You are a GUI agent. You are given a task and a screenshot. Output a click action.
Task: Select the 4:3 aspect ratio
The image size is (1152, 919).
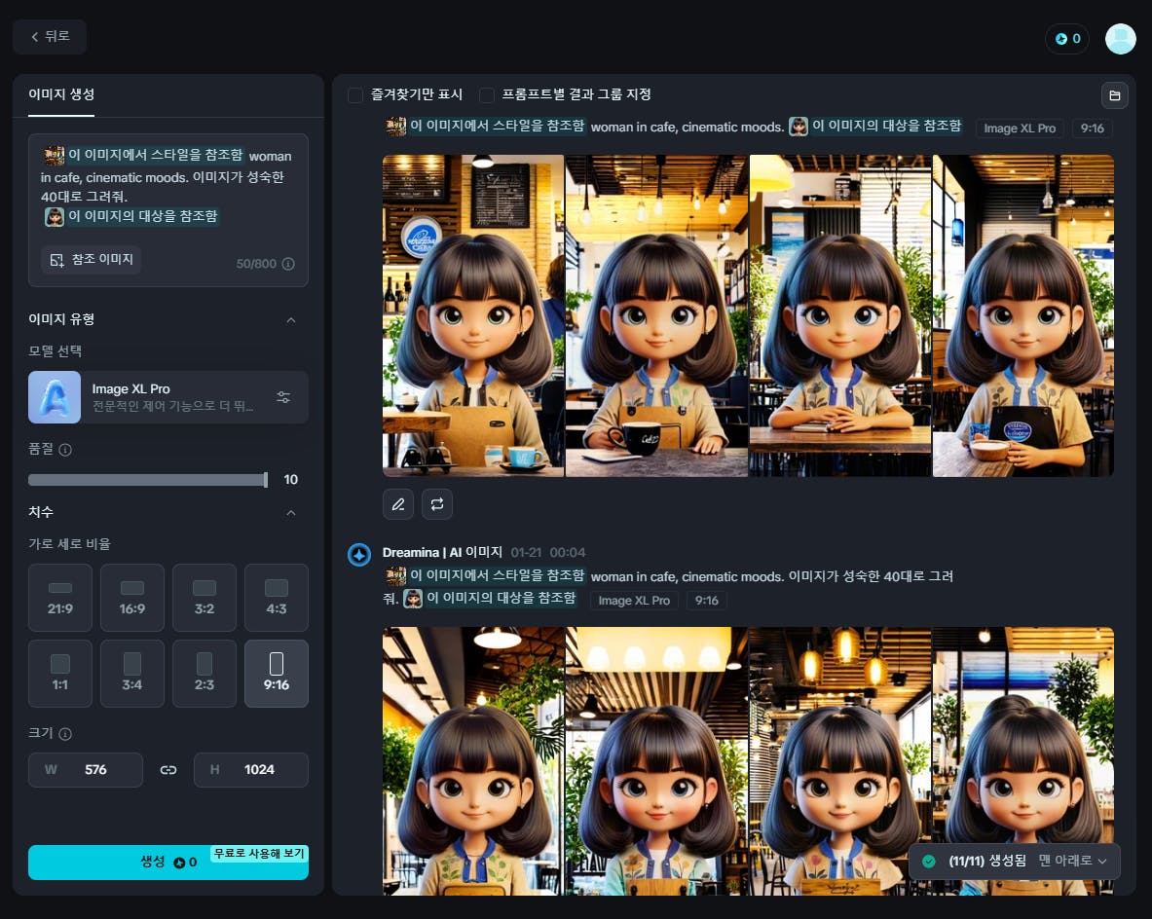click(x=277, y=598)
